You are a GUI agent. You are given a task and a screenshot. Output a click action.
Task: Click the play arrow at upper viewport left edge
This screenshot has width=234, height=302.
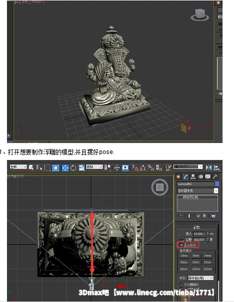[8, 136]
